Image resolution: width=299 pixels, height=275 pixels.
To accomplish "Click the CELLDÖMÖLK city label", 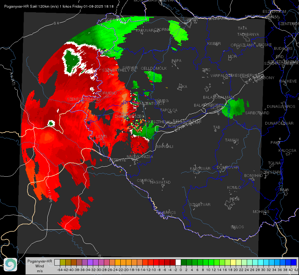I will [x=154, y=68].
